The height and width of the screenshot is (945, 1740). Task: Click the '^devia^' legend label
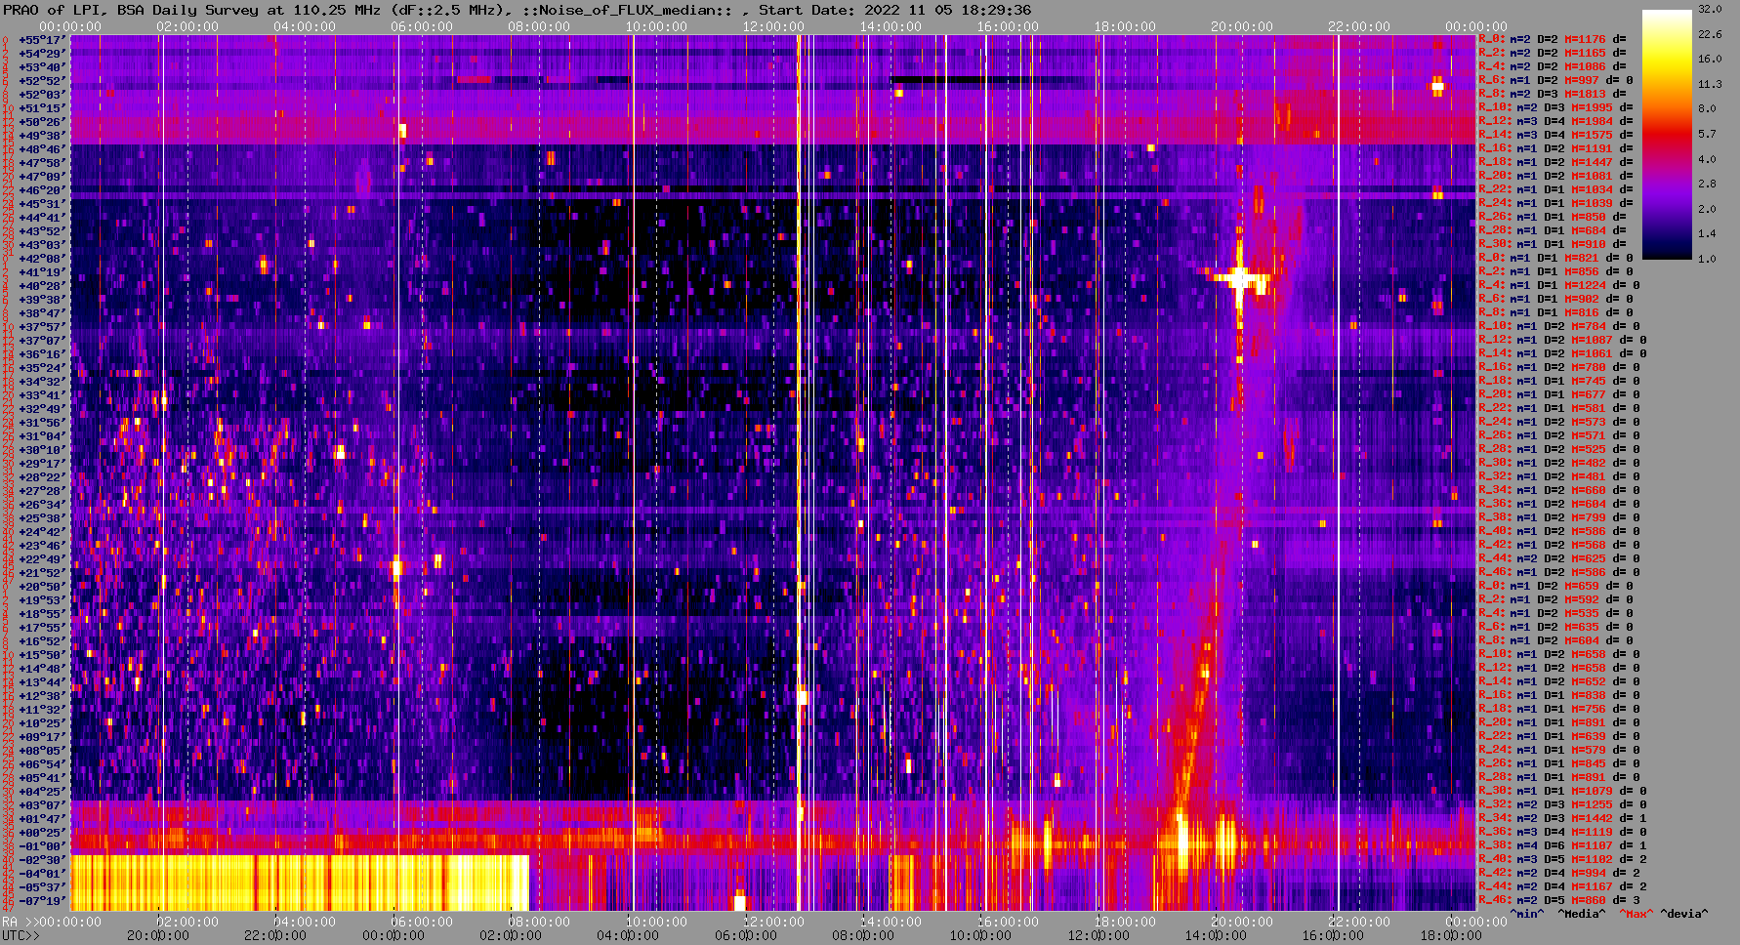(x=1684, y=915)
